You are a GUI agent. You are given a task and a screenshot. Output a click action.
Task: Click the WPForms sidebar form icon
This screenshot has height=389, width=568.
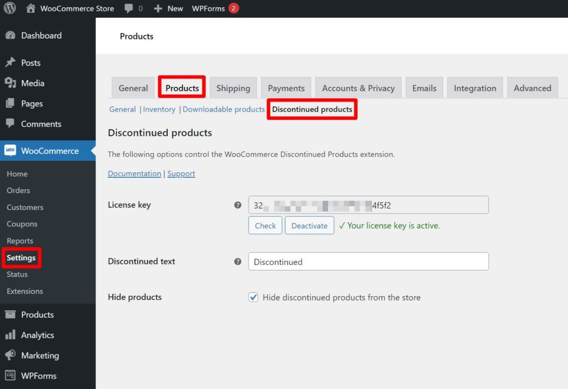click(10, 376)
